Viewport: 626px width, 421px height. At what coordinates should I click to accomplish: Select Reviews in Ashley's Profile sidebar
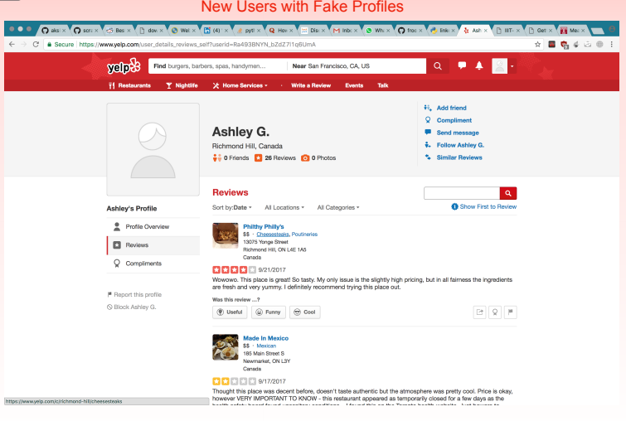coord(153,245)
